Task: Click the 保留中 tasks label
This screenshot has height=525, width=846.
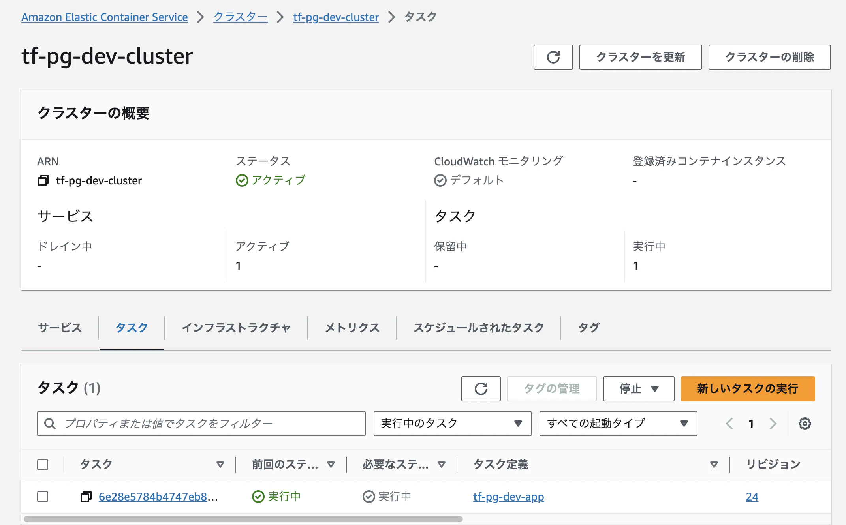Action: point(451,247)
